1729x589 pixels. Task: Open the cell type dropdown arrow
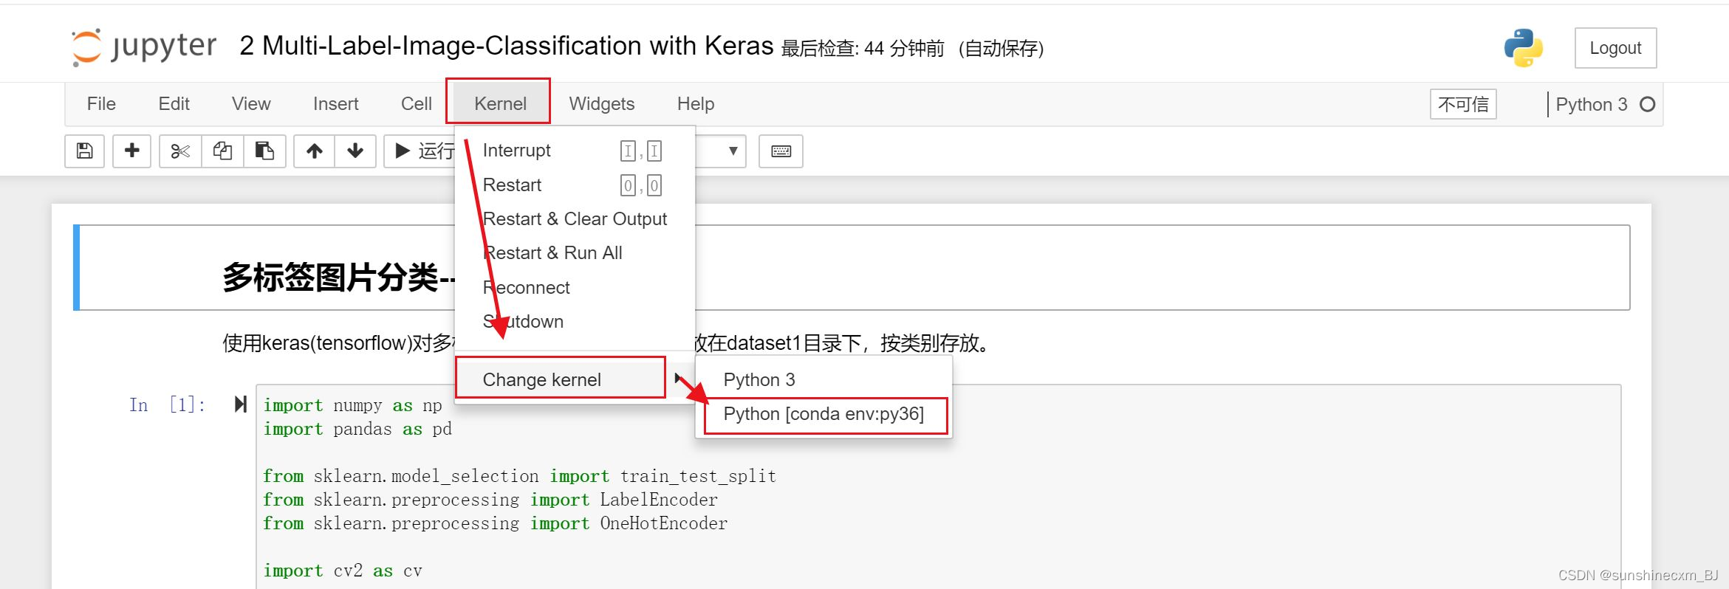coord(733,151)
